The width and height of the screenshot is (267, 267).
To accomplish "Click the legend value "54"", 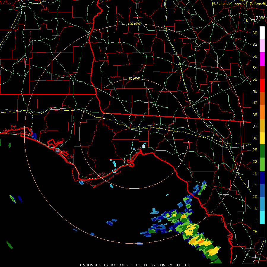I will click(255, 68).
